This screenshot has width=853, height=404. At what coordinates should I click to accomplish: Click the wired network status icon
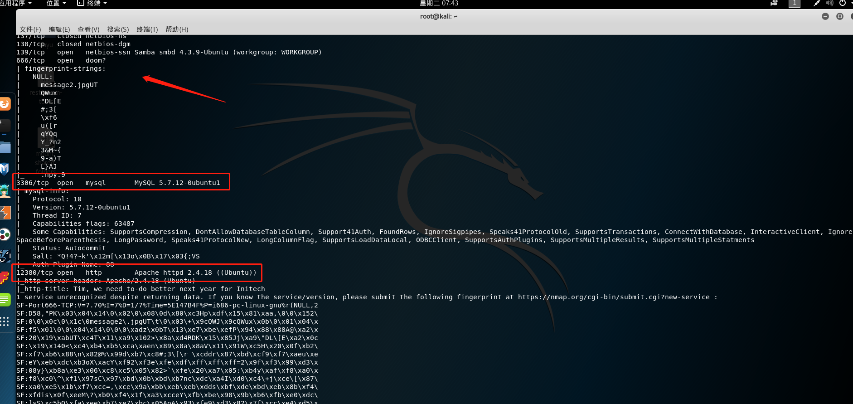816,3
